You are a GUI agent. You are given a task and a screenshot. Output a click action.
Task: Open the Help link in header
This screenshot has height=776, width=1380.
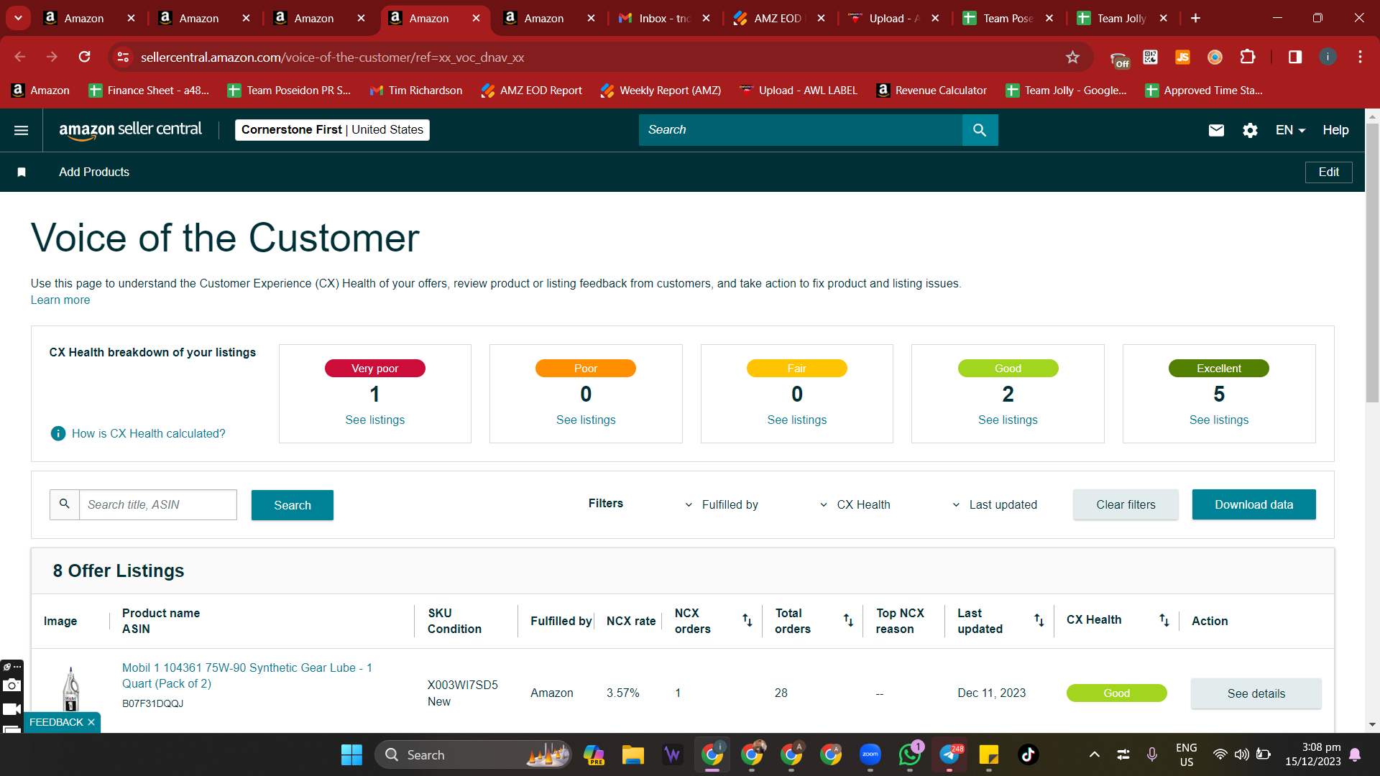point(1335,130)
